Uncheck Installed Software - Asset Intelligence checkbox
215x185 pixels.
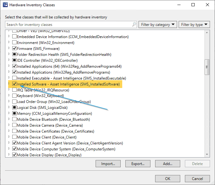click(14, 84)
